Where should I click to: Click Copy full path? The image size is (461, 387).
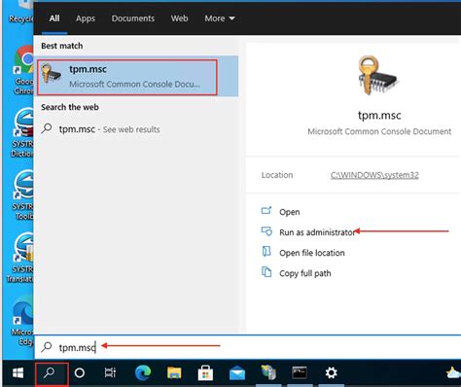pos(305,273)
